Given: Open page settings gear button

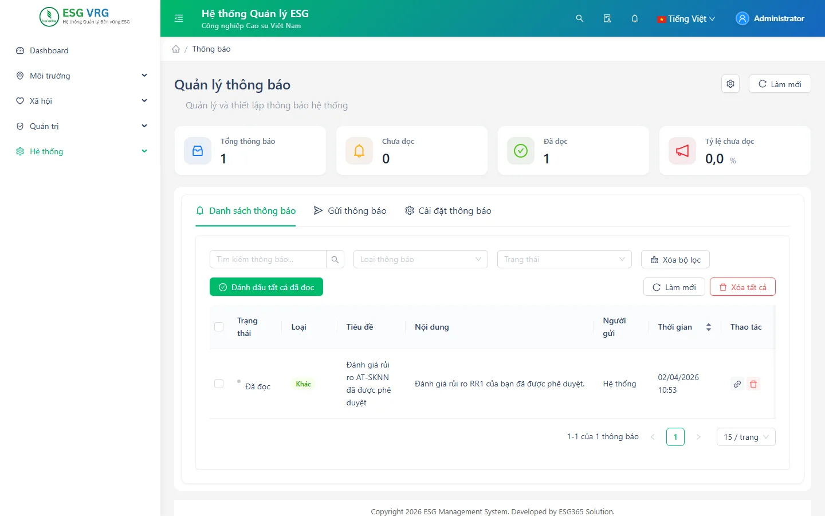Looking at the screenshot, I should pos(730,84).
